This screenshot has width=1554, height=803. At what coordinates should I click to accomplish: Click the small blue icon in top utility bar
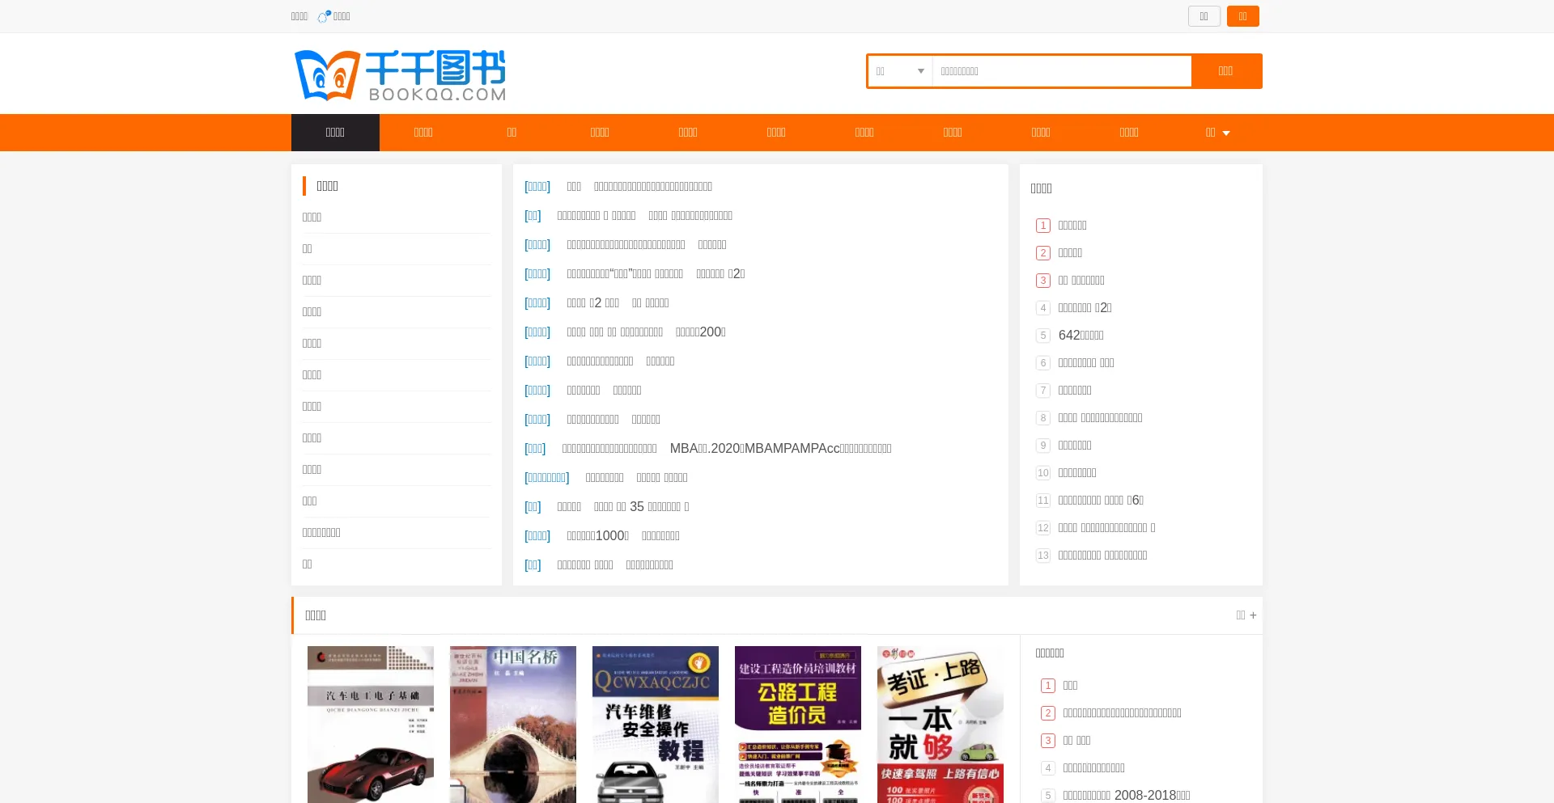324,16
